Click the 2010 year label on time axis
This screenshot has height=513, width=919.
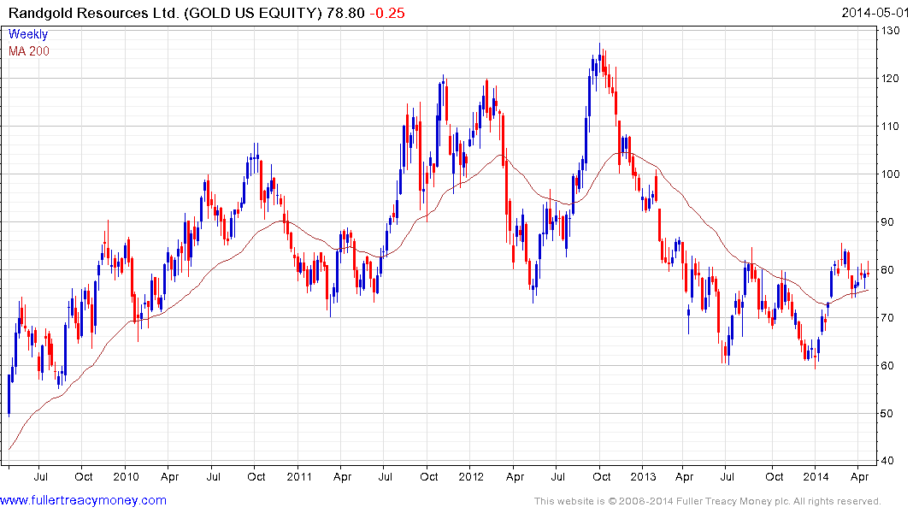tap(126, 476)
